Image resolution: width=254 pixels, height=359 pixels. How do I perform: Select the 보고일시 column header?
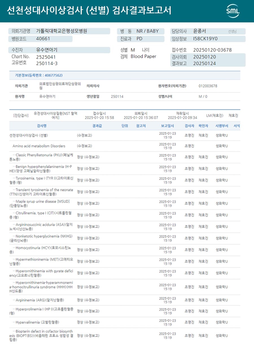pos(167,126)
